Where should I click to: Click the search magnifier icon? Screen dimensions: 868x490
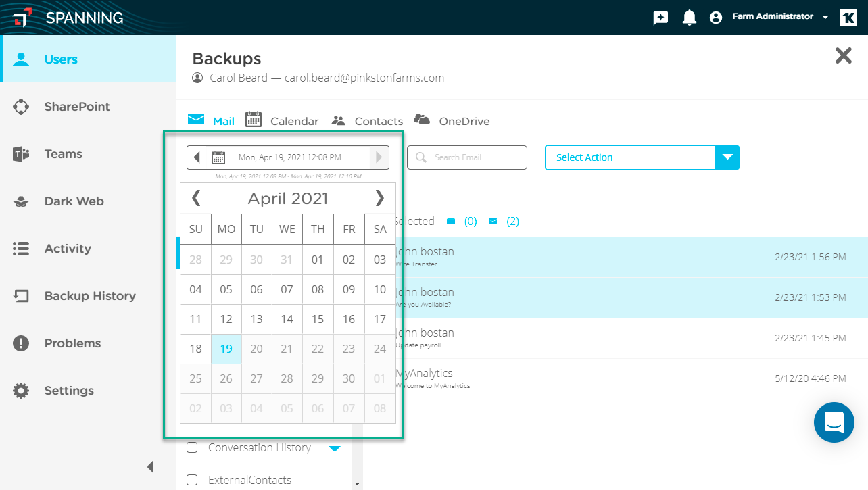pos(421,157)
